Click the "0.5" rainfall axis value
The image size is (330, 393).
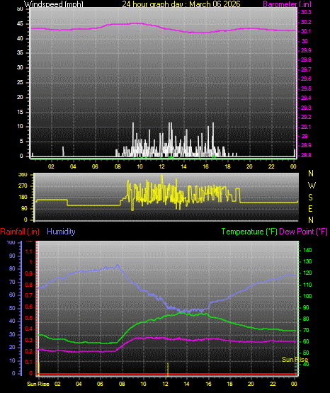29,318
